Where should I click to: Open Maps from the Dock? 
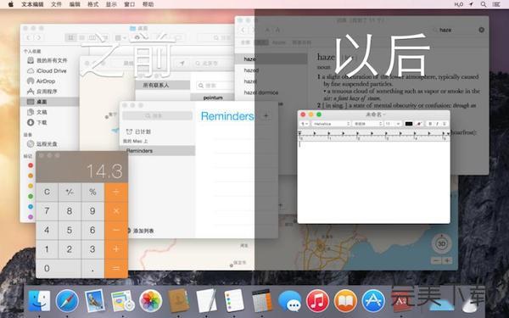[122, 301]
